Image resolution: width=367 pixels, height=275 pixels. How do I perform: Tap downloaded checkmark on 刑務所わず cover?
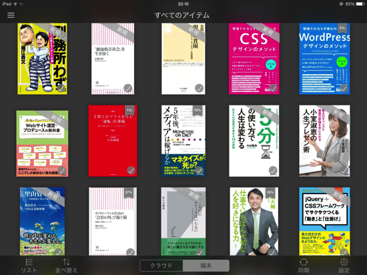[61, 88]
